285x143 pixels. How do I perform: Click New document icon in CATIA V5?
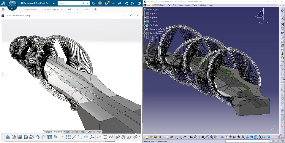tap(147, 137)
